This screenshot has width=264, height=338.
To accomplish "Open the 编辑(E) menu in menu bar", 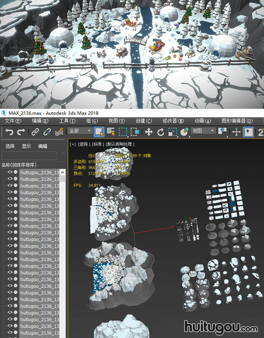I will [x=40, y=121].
